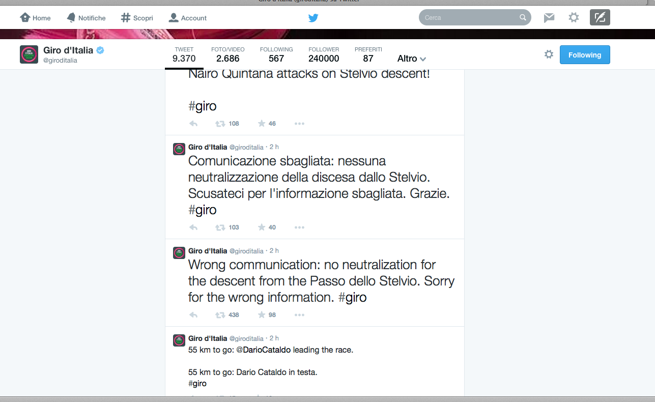
Task: Click #giro hashtag in Comunicazione sbagliata tweet
Action: click(x=203, y=210)
